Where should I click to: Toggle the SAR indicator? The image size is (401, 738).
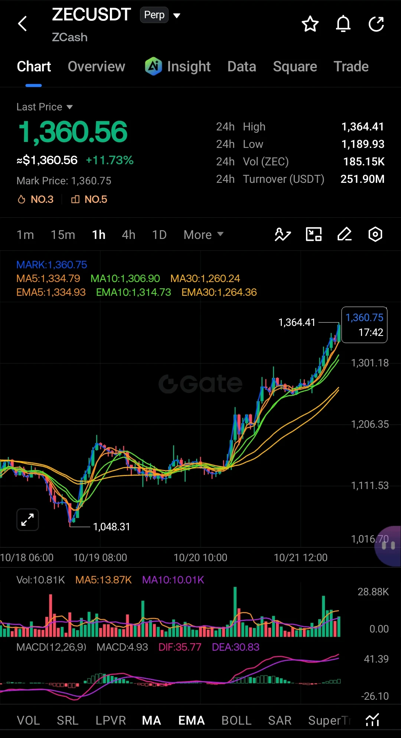click(x=280, y=721)
